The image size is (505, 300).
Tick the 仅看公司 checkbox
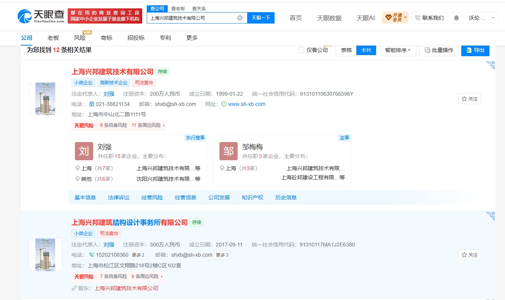pyautogui.click(x=301, y=50)
